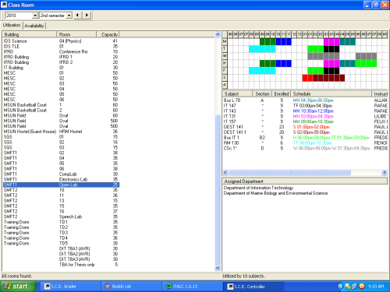Select MSUN Hostel HRM Hostel row
390x292 pixels.
61,132
